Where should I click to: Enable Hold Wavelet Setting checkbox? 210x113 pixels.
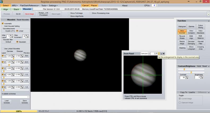pyautogui.click(x=3, y=26)
